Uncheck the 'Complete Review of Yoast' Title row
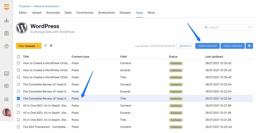This screenshot has width=256, height=133. tap(18, 99)
